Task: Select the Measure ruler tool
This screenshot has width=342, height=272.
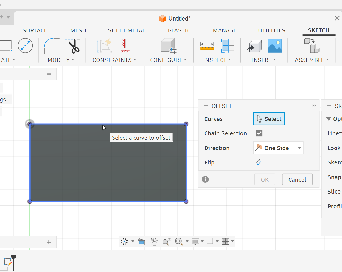Action: (x=207, y=46)
